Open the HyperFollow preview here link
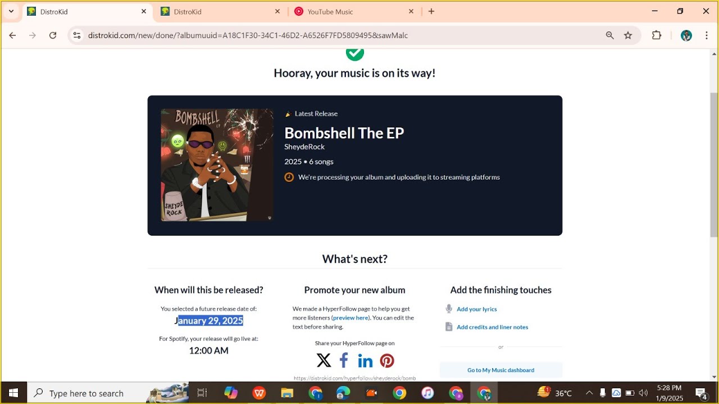 pos(351,318)
